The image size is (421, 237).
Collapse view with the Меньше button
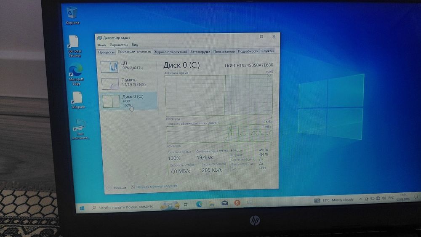click(117, 188)
